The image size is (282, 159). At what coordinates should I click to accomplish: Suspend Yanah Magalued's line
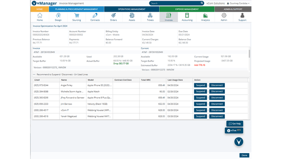[200, 116]
